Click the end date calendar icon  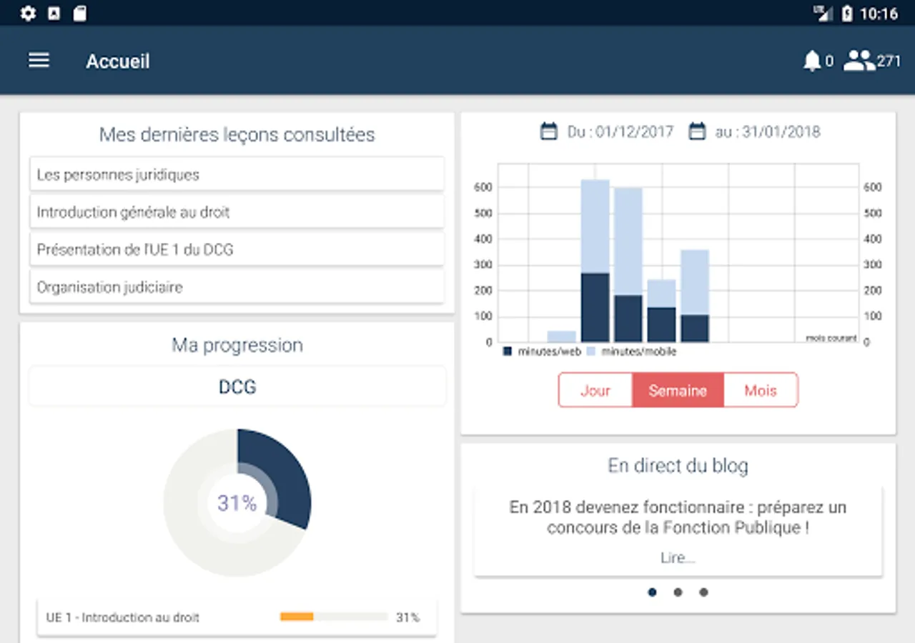697,131
